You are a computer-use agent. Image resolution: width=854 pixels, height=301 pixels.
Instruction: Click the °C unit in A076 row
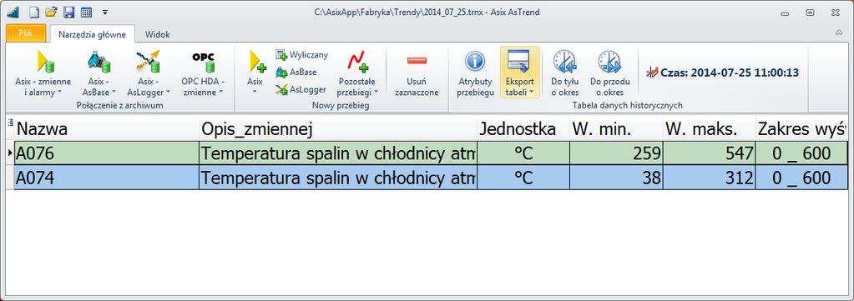click(x=523, y=153)
